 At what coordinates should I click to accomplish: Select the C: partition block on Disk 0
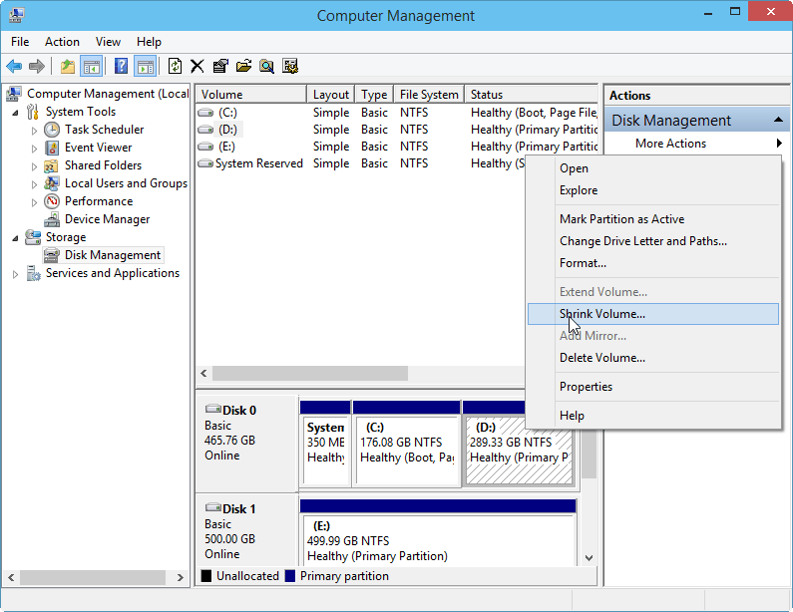click(407, 449)
